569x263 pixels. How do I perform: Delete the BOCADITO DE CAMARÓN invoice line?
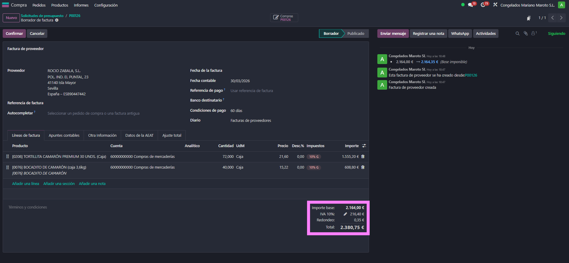click(363, 167)
